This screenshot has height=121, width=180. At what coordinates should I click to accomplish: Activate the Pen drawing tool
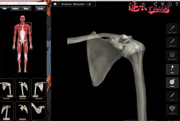pos(172,96)
